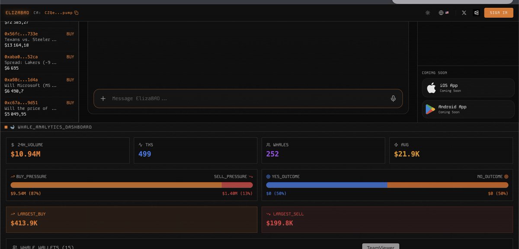Click the 499 transactions value
Screen dimensions: 519x249
[145, 154]
